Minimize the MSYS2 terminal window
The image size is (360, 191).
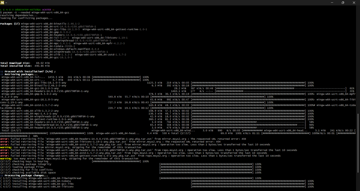pos(332,2)
